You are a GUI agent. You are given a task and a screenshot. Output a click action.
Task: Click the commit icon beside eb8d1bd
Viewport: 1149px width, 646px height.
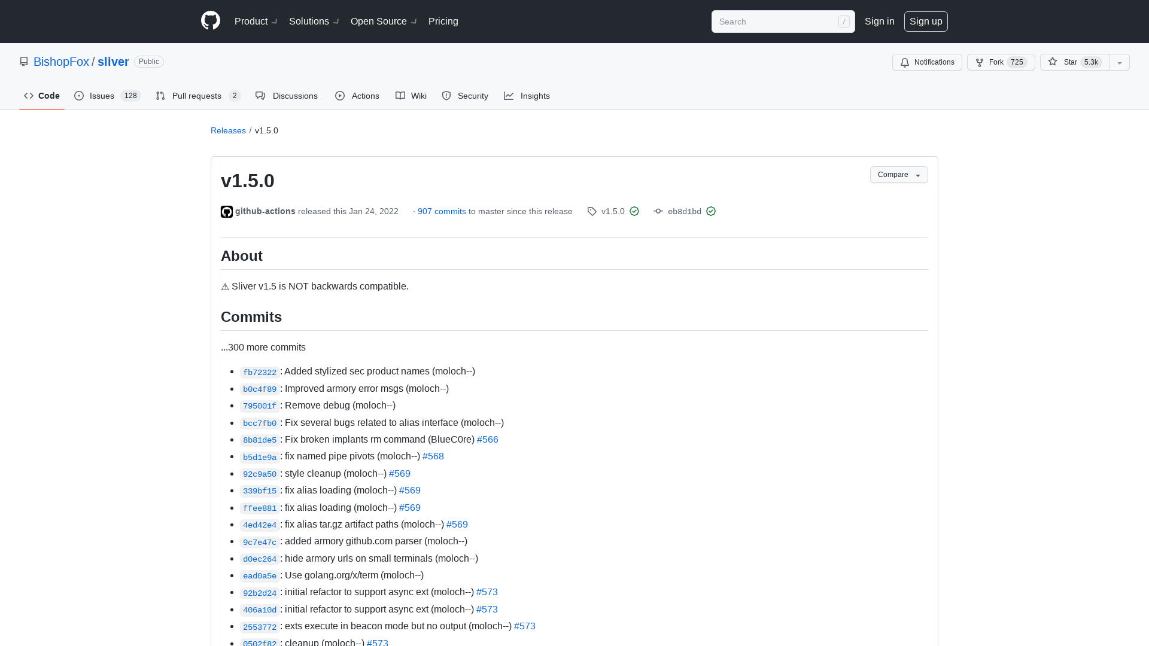(658, 211)
